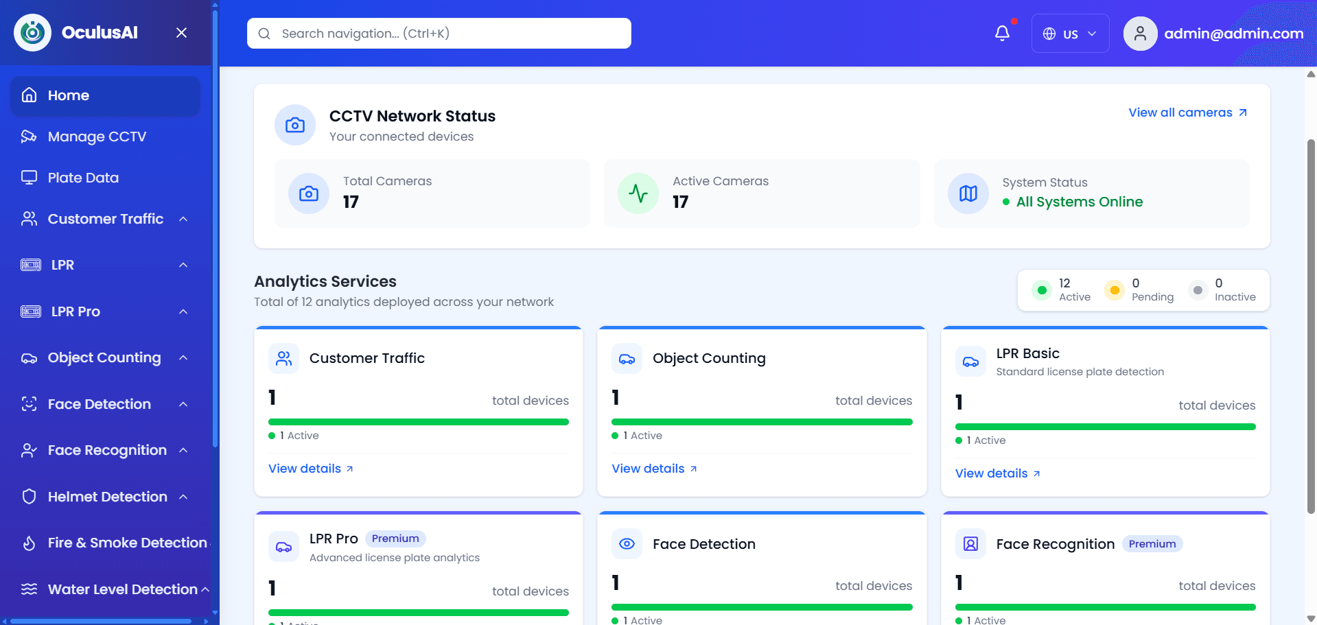
Task: Click the Fire & Smoke flame icon
Action: 29,543
